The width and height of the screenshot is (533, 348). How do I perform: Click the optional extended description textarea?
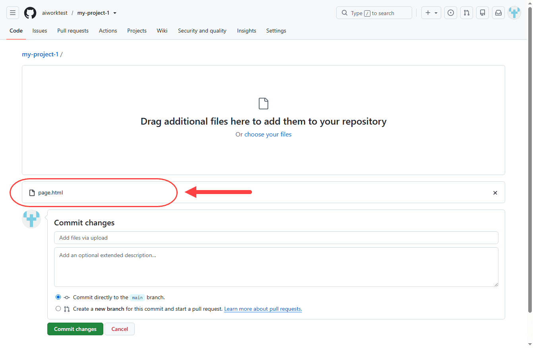click(x=276, y=267)
